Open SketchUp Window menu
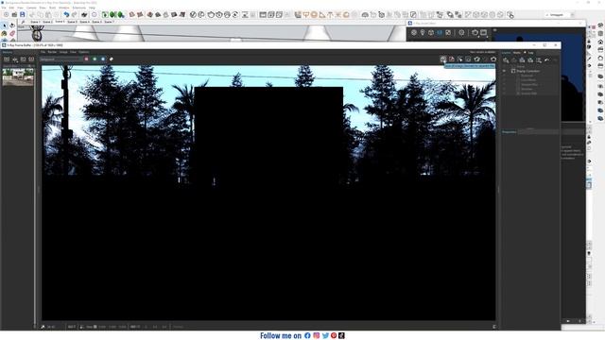605x340 pixels. click(x=64, y=8)
